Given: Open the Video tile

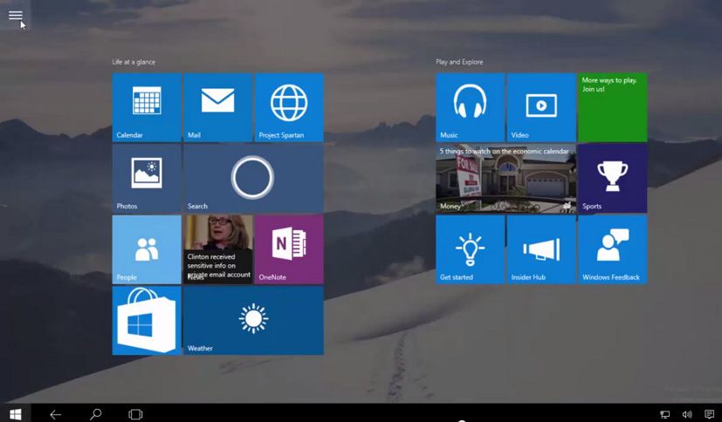Looking at the screenshot, I should [x=541, y=107].
